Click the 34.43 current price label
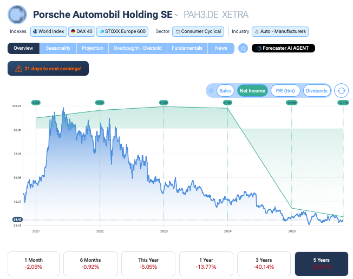Image resolution: width=353 pixels, height=279 pixels. pos(17,219)
